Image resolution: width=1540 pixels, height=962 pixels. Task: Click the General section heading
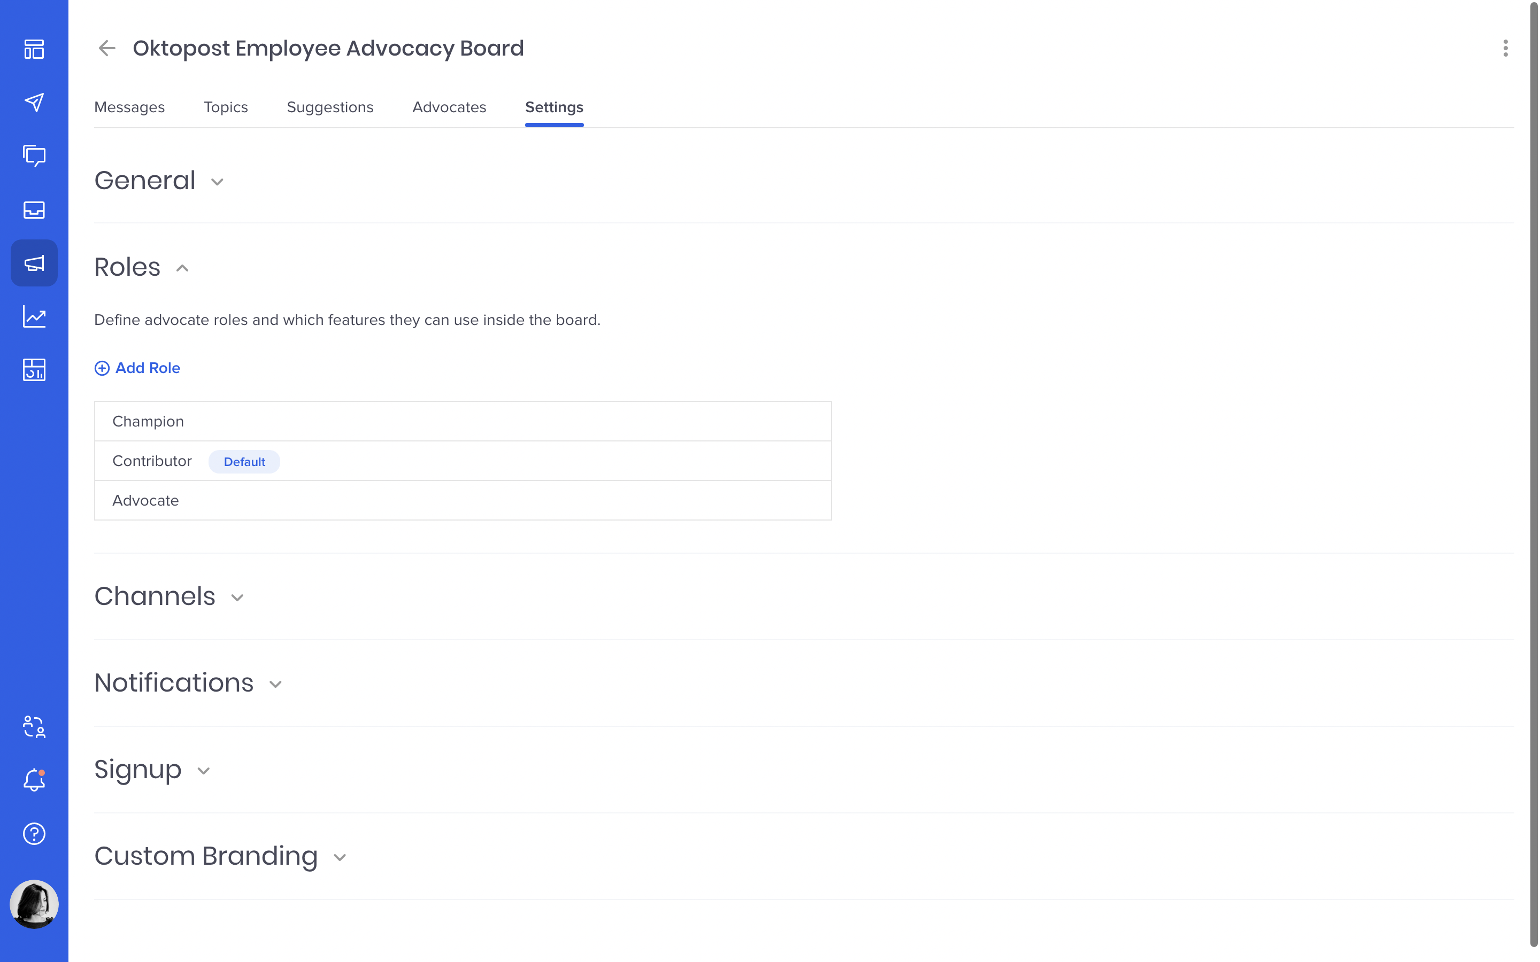tap(144, 181)
